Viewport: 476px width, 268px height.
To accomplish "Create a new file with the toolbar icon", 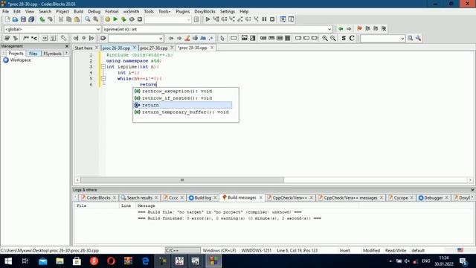I will point(7,19).
